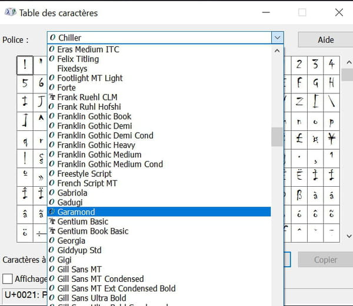Select character 5 in the grid
Viewport: 353px width, 306px height.
tap(25, 84)
